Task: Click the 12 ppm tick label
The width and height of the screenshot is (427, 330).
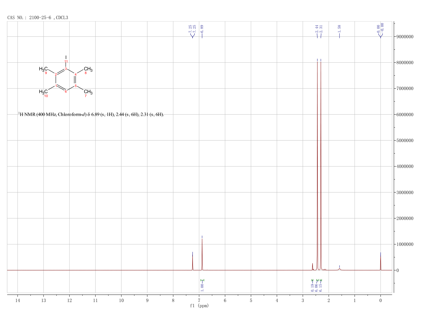Action: pyautogui.click(x=69, y=300)
